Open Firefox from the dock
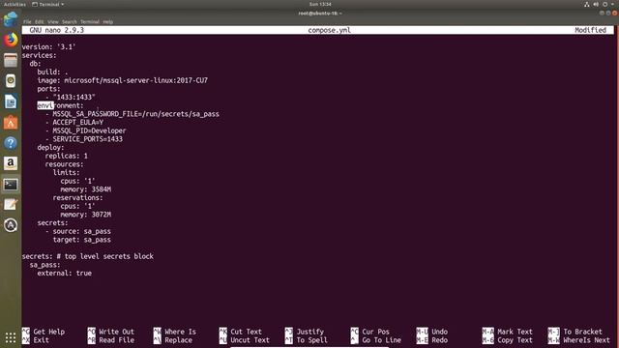The image size is (619, 348). 11,40
